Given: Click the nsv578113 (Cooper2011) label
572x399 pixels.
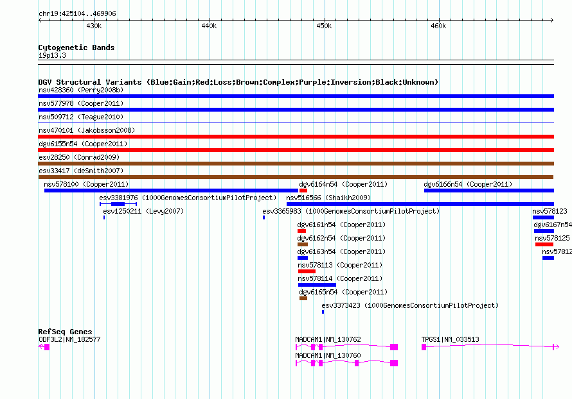Looking at the screenshot, I should pyautogui.click(x=340, y=265).
